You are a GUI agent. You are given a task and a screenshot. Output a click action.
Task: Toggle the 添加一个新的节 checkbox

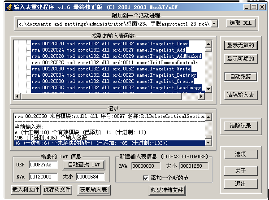click(146, 178)
